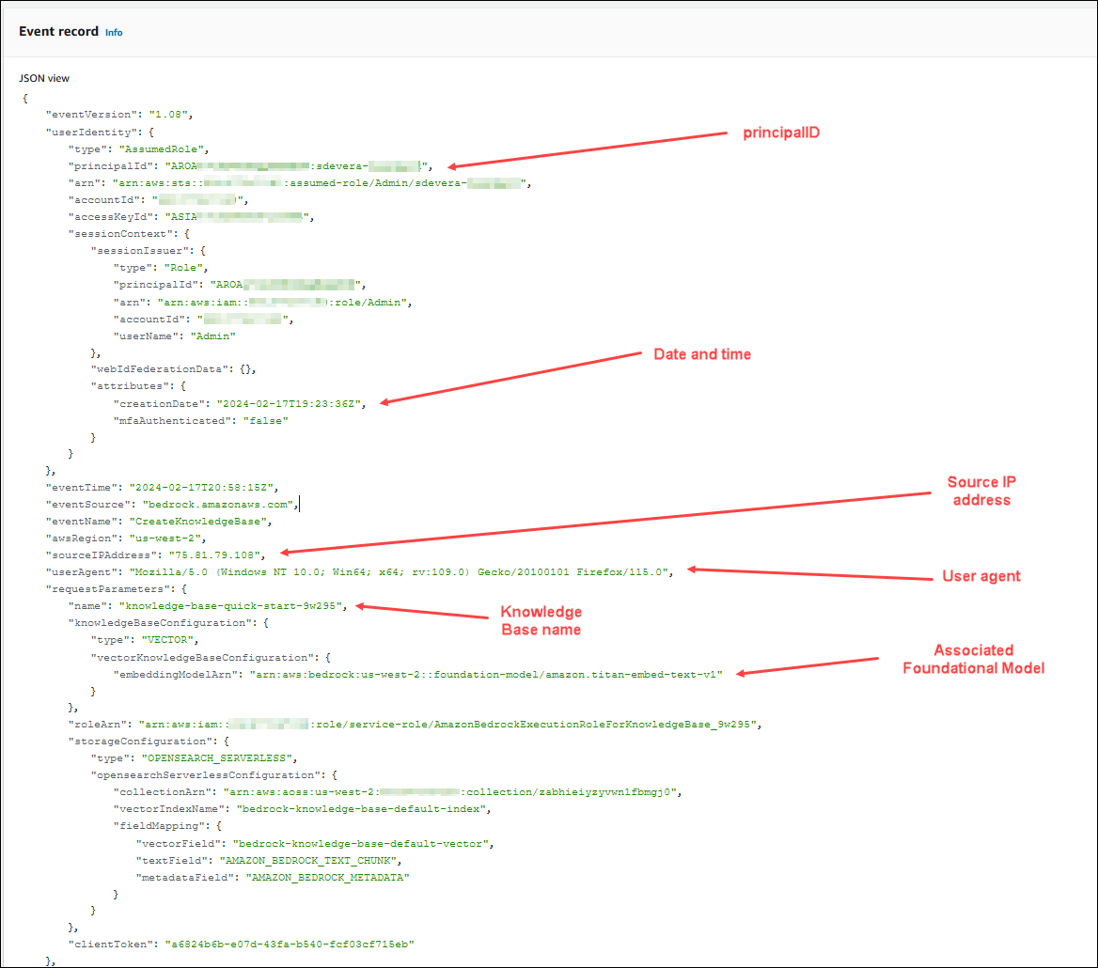The height and width of the screenshot is (968, 1098).
Task: Click the "fieldMapping" key line
Action: coord(167,826)
